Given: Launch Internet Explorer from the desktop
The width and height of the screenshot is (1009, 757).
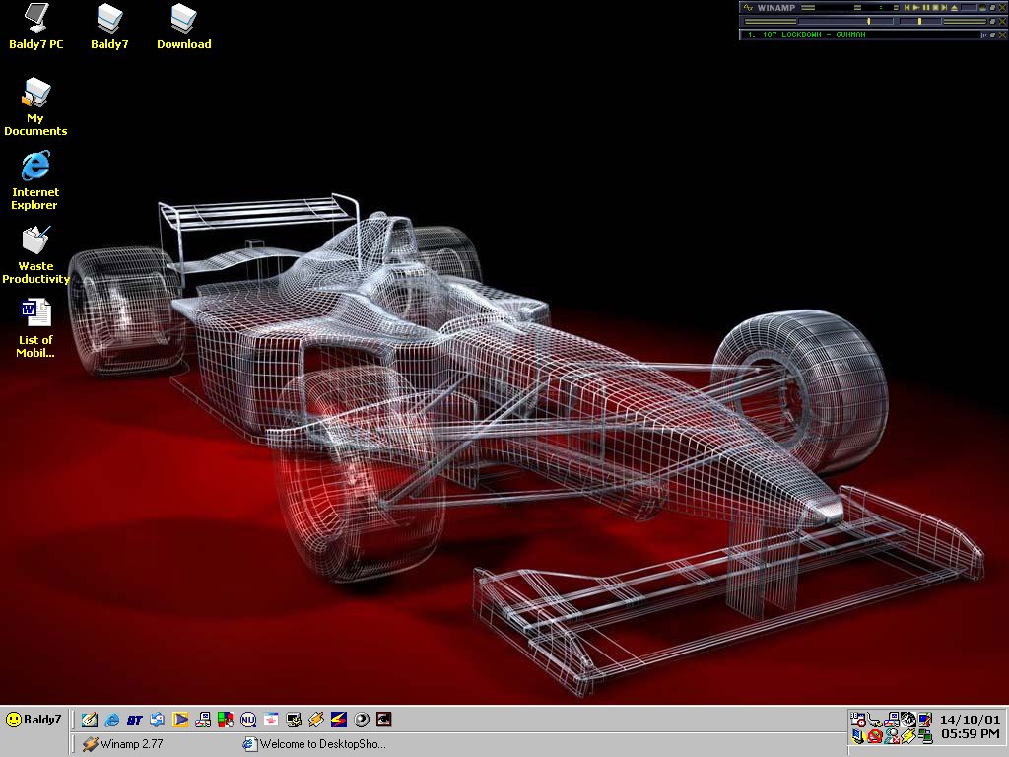Looking at the screenshot, I should [35, 166].
